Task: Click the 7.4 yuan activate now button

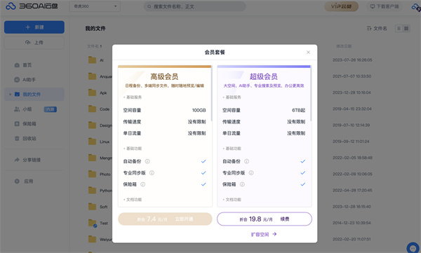Action: point(165,219)
